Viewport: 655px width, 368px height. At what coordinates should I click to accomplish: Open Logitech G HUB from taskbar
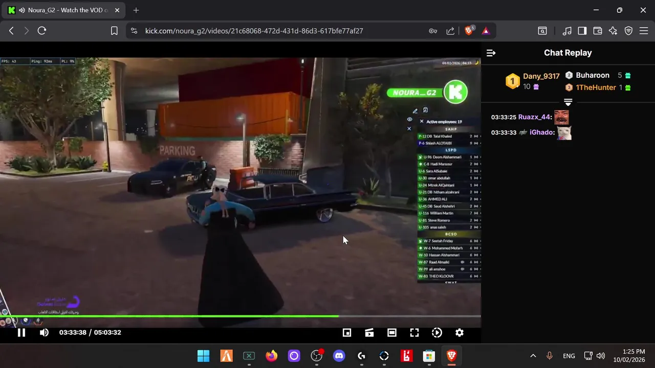362,356
